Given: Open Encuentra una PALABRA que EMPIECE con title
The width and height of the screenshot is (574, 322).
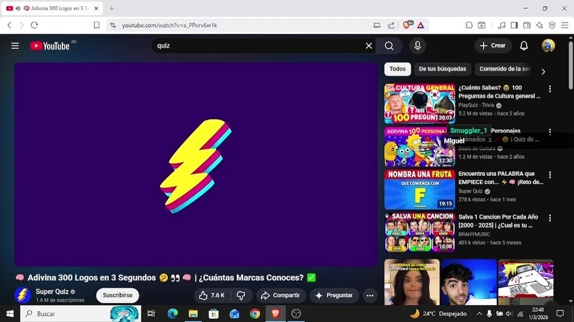Looking at the screenshot, I should click(x=501, y=178).
